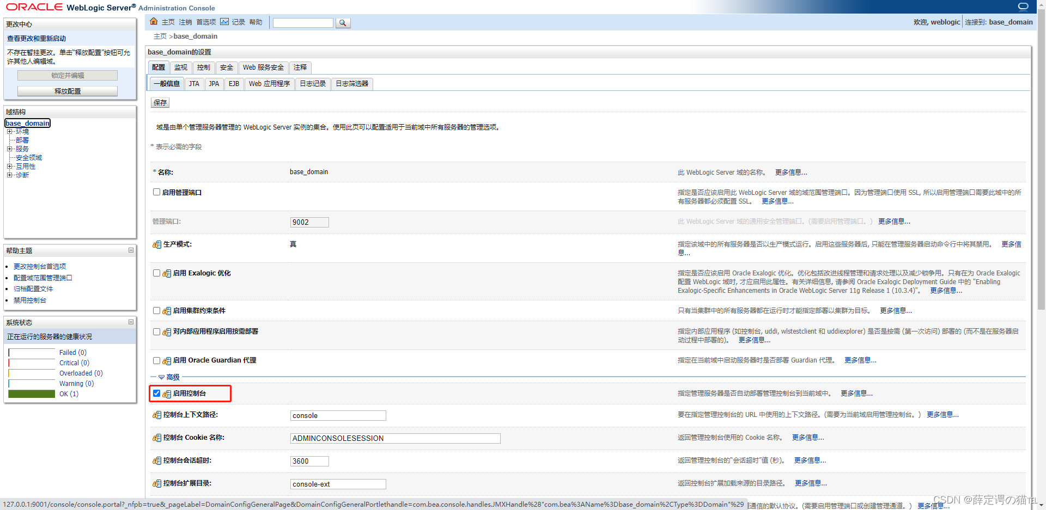Open the 安全 tab
1046x510 pixels.
(227, 67)
